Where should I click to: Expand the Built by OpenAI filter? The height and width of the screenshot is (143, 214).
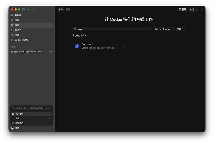[x=164, y=29]
